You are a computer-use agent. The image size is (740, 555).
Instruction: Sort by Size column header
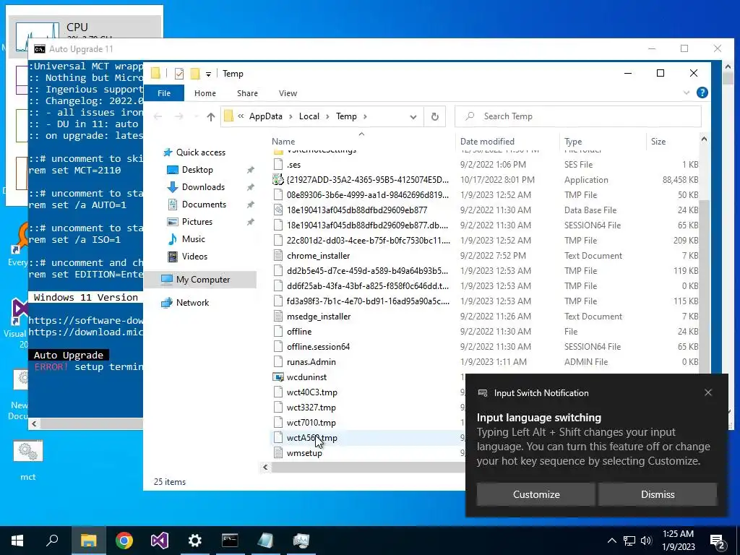tap(658, 142)
